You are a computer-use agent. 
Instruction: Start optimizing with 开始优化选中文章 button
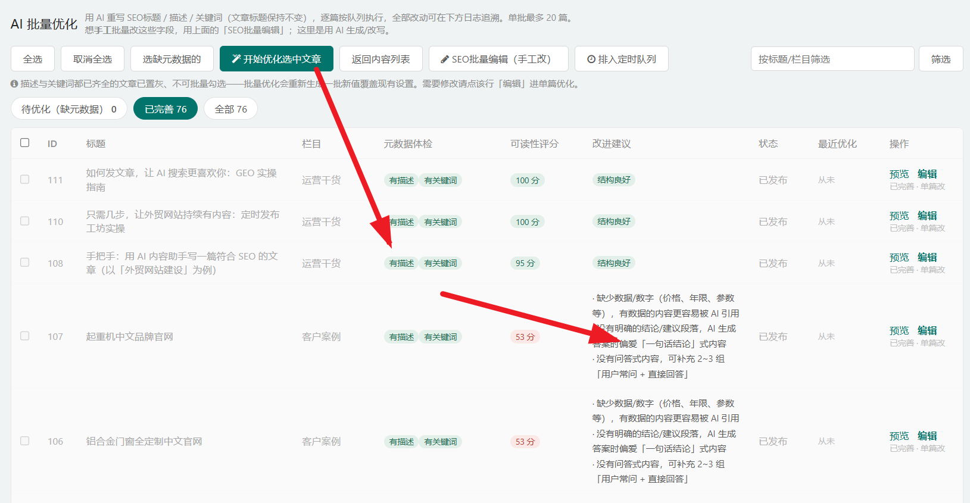276,59
